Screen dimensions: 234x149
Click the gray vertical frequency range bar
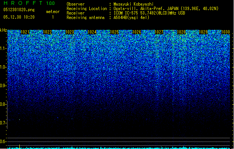pyautogui.click(x=7, y=115)
